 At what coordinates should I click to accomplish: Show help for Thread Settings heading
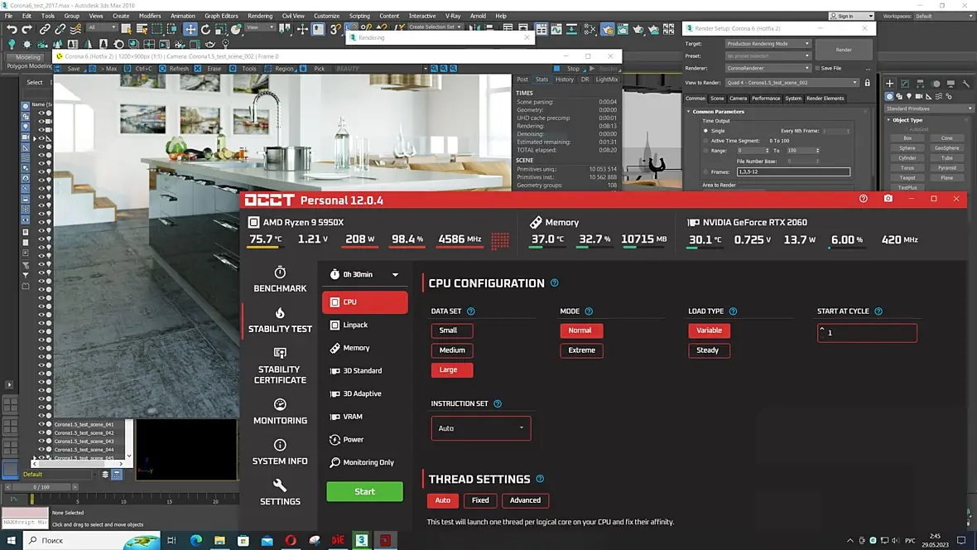[x=540, y=479]
